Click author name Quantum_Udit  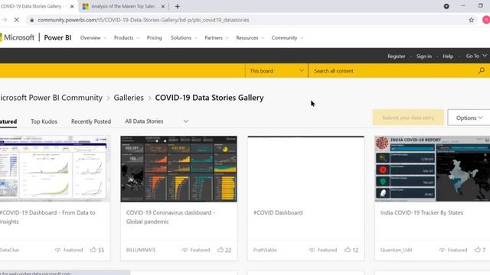point(397,250)
